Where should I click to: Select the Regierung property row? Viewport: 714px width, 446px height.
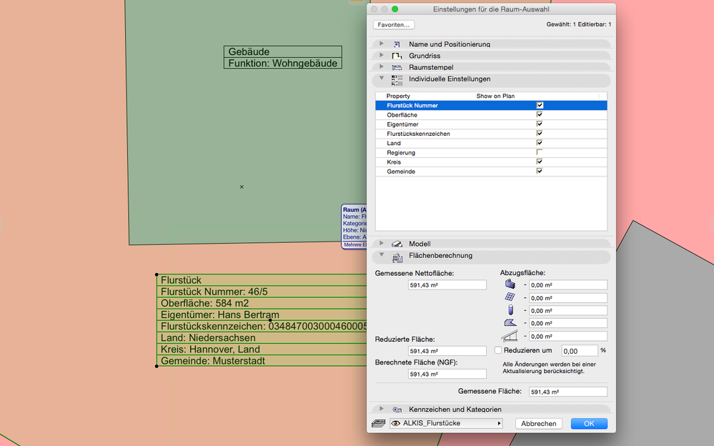(491, 153)
